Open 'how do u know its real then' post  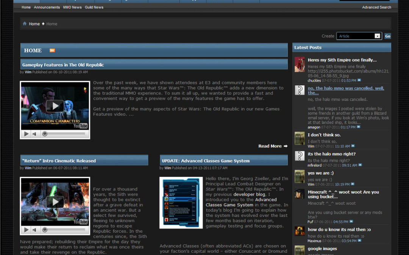click(x=339, y=230)
